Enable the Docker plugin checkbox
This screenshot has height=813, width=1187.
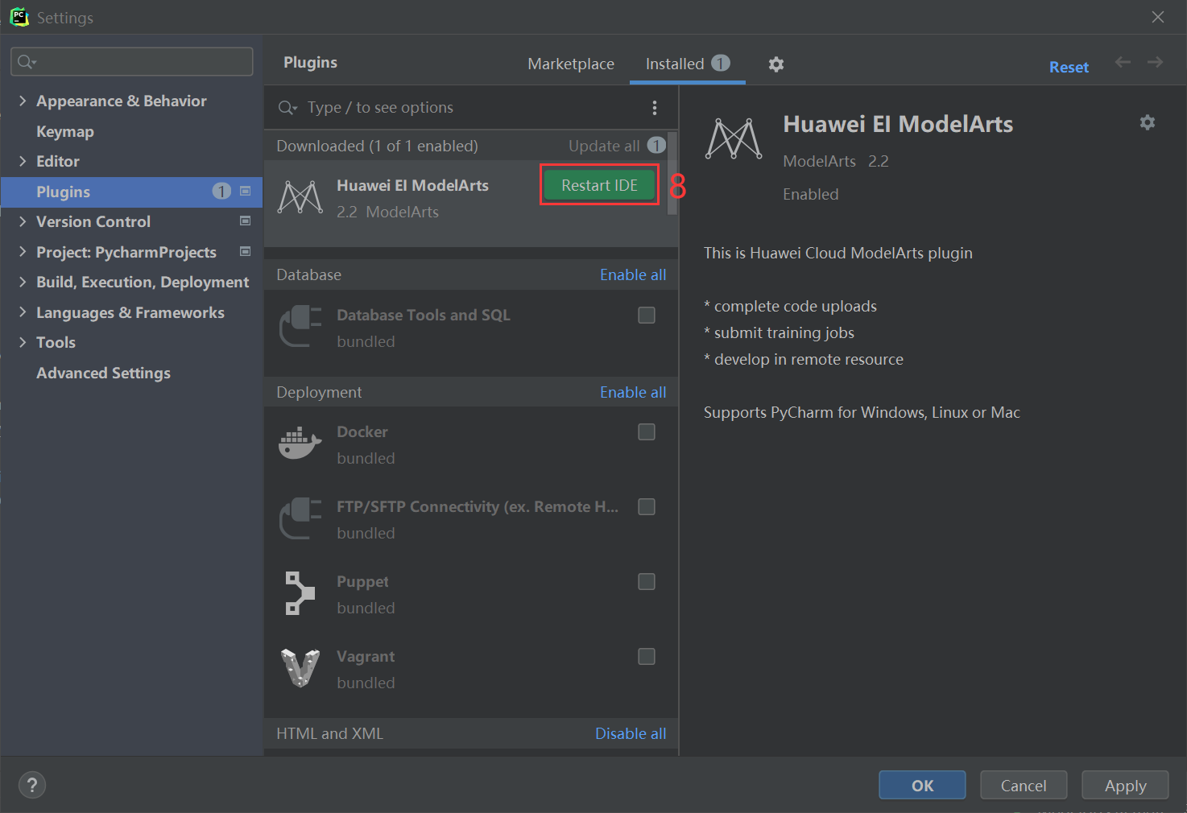click(647, 431)
